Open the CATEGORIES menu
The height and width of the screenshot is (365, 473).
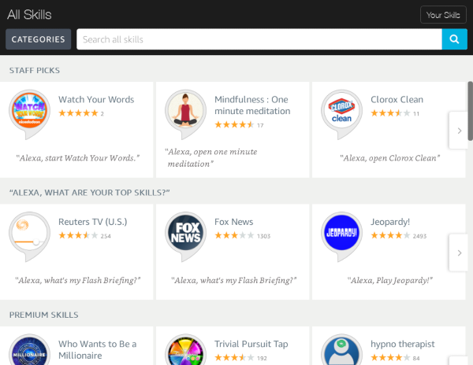(39, 39)
